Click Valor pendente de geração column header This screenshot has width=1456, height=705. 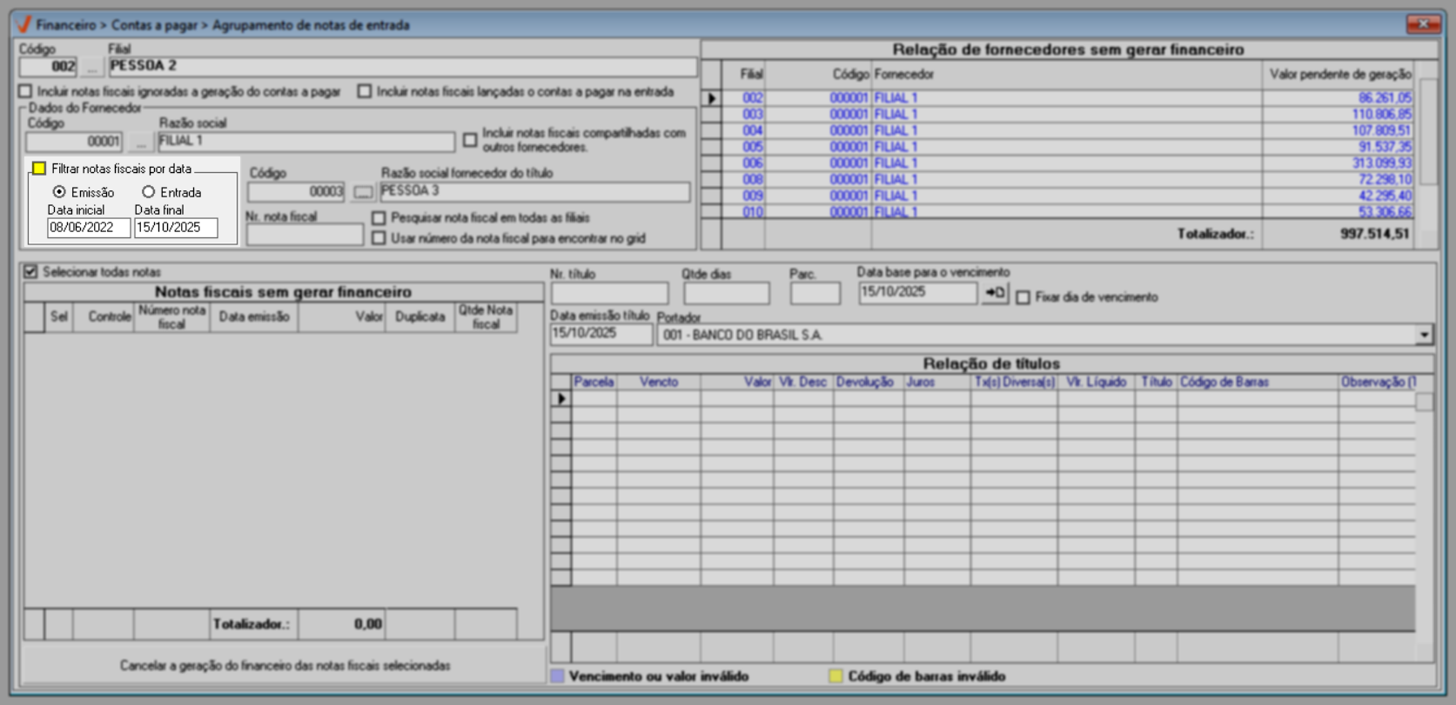coord(1339,75)
